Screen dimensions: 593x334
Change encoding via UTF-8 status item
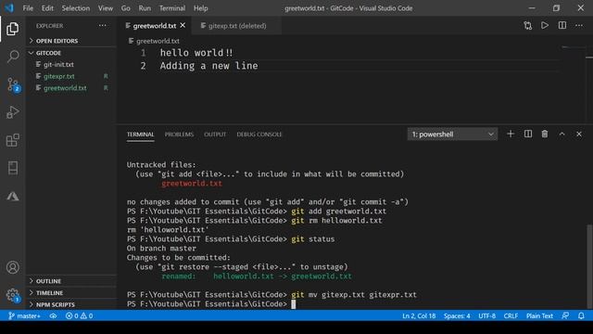486,315
